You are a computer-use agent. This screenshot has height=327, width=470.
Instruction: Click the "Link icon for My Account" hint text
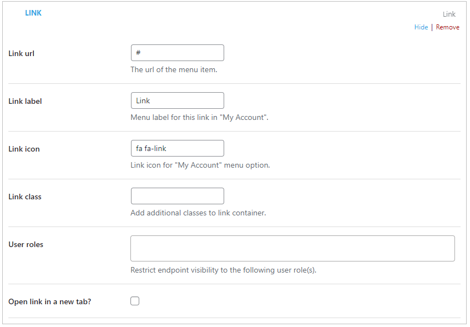[x=200, y=165]
